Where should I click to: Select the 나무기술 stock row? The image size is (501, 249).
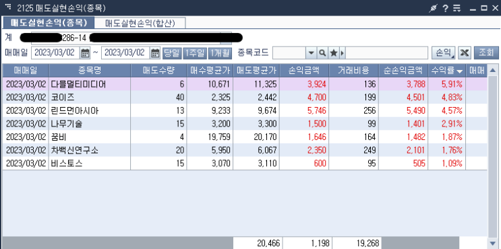(x=245, y=124)
